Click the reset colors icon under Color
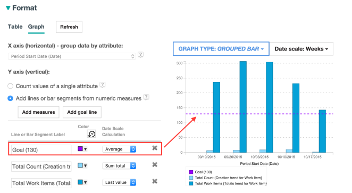 coord(91,134)
